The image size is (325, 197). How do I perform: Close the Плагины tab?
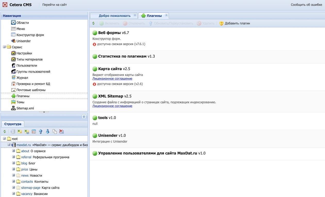166,15
